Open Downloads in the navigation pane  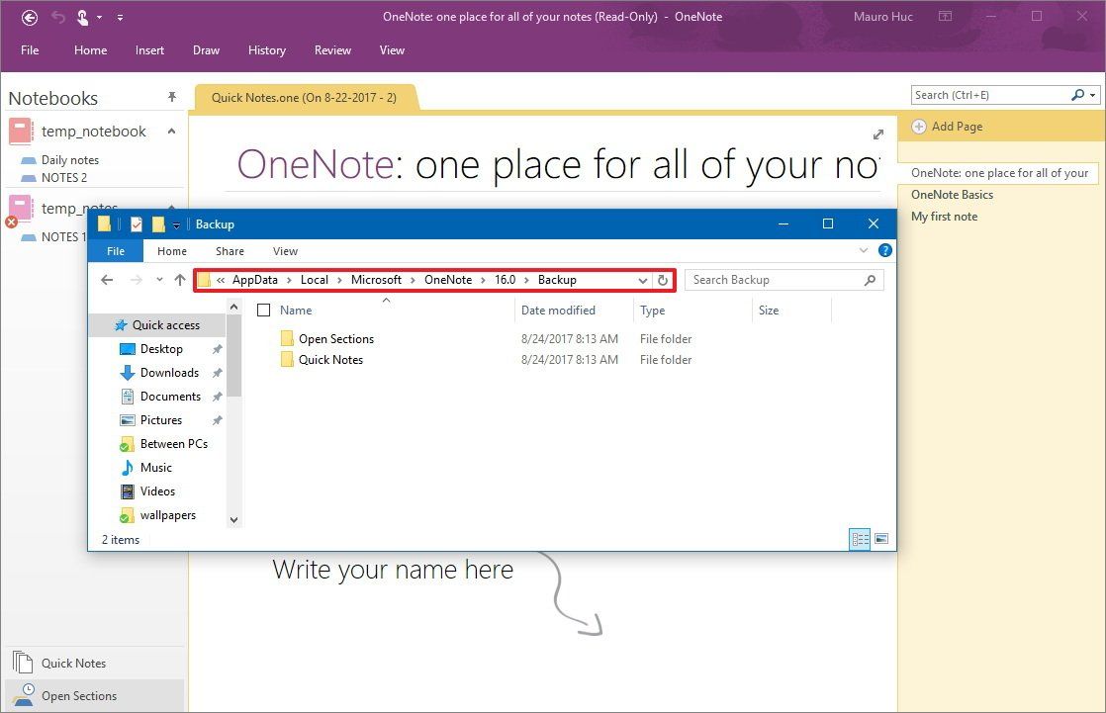click(x=169, y=373)
